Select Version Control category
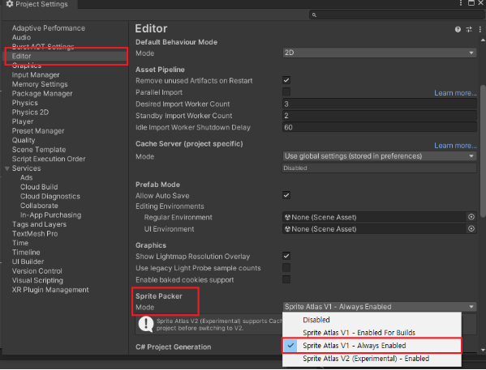 pos(37,271)
